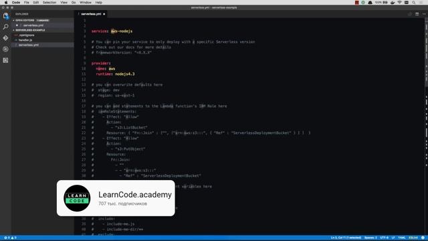This screenshot has width=428, height=241.
Task: Open the Explorer view in activity bar
Action: coord(5,15)
